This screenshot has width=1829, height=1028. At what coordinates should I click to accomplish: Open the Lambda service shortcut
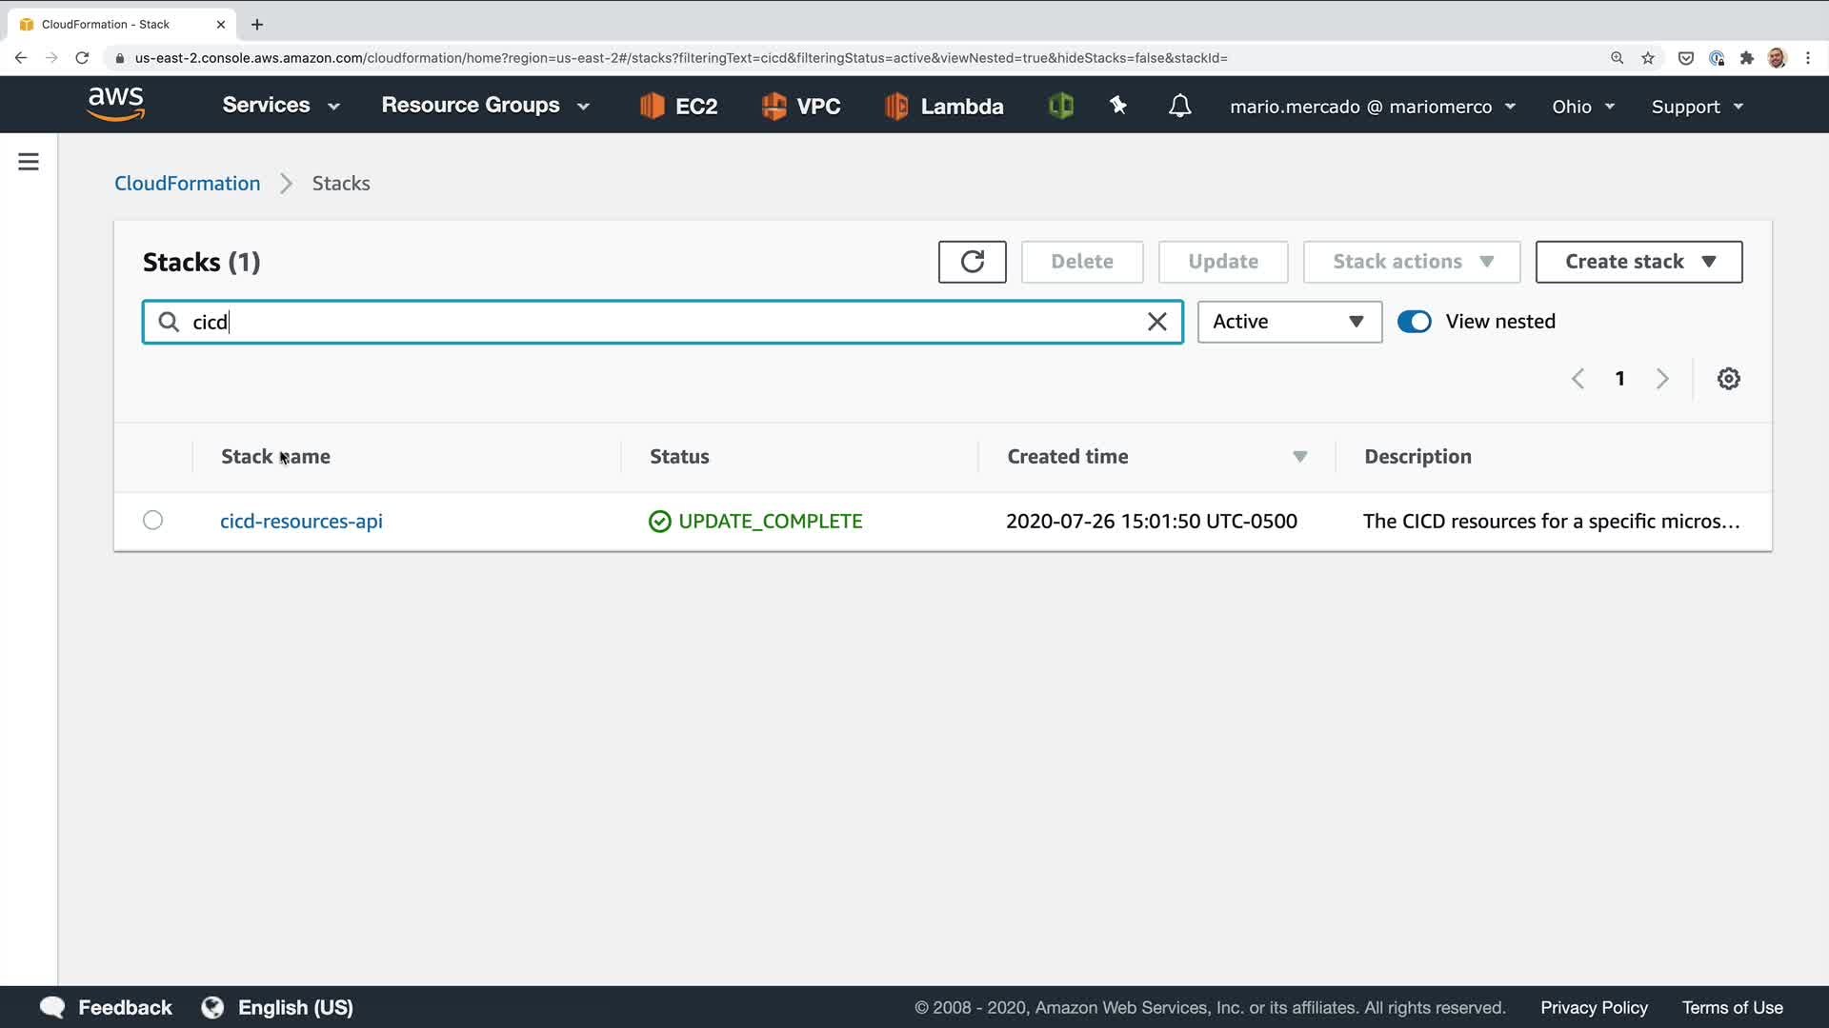coord(944,106)
